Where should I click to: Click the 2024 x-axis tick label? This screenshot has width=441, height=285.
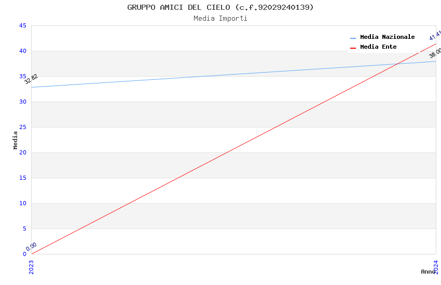[435, 267]
